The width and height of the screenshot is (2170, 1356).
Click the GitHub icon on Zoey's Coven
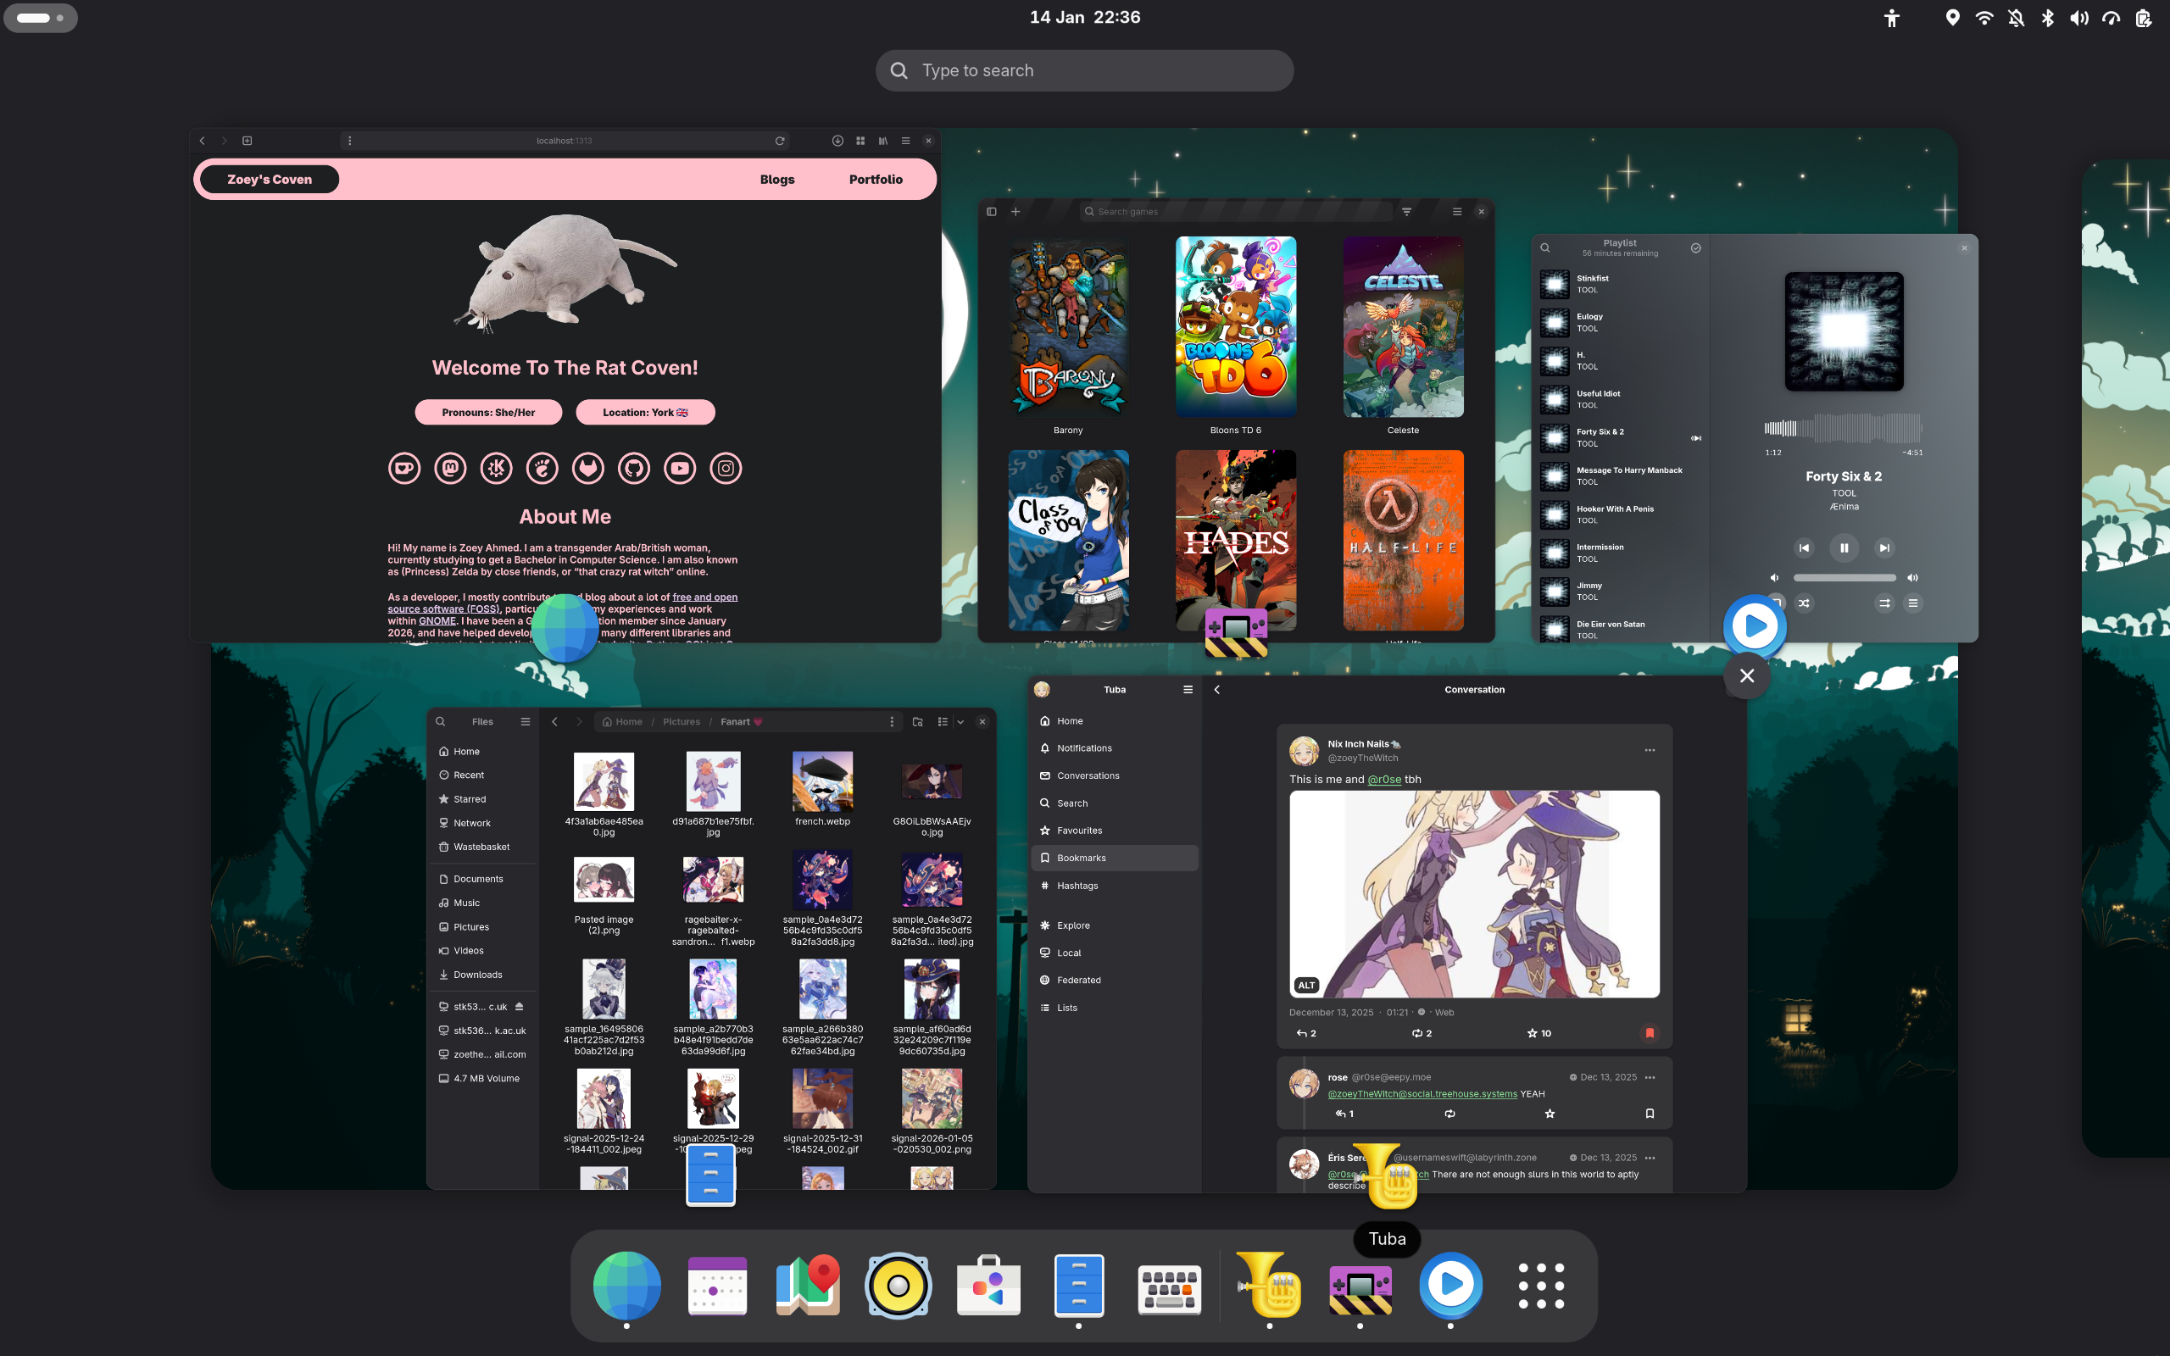634,468
